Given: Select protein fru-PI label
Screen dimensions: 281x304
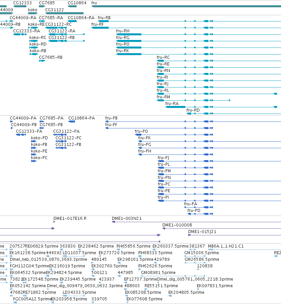Looking at the screenshot, I should coord(163,197).
